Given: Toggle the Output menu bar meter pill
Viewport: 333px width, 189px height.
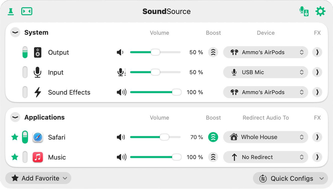Looking at the screenshot, I should [x=25, y=52].
